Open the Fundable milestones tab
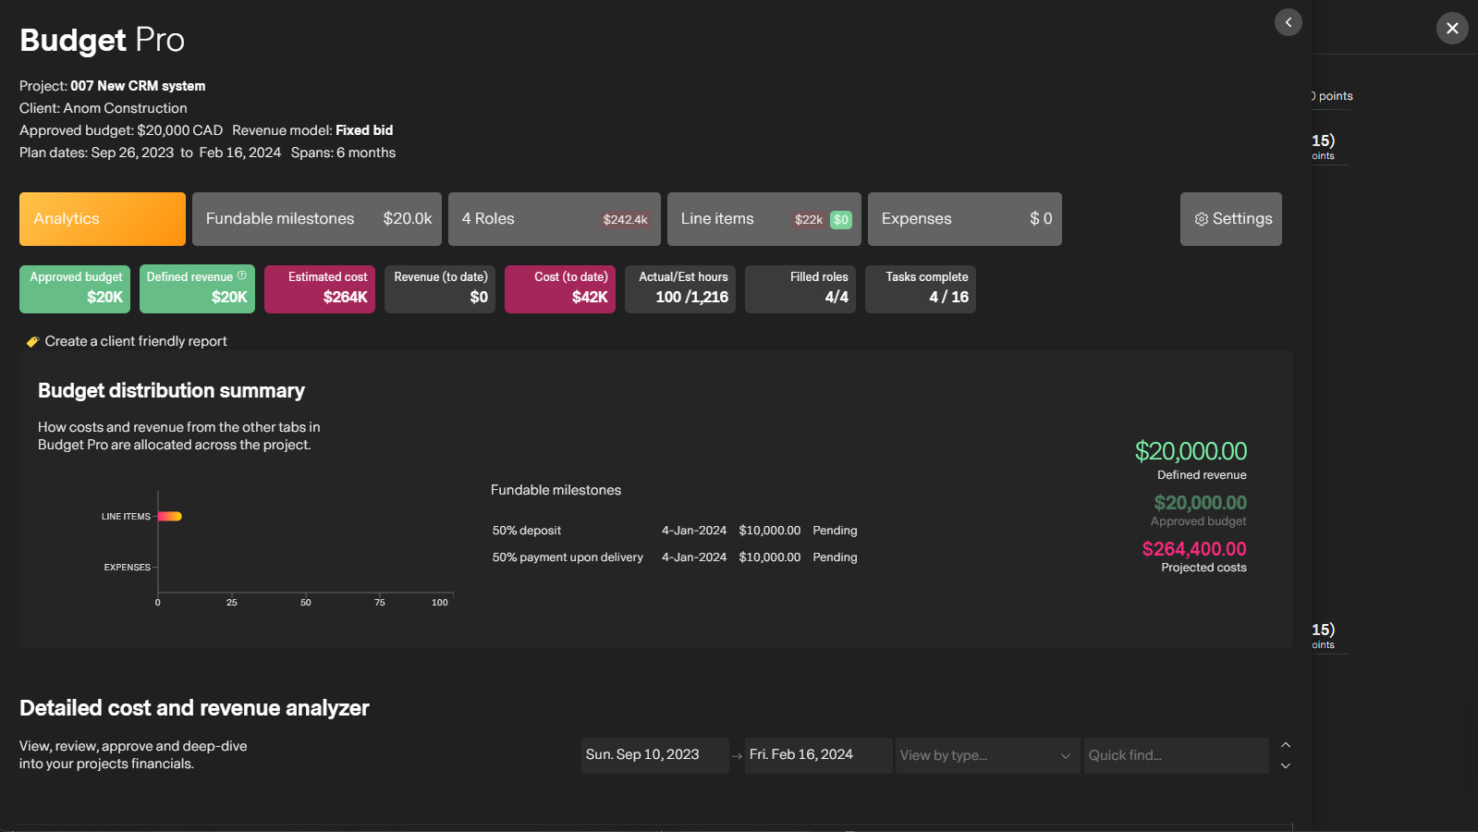 tap(317, 219)
